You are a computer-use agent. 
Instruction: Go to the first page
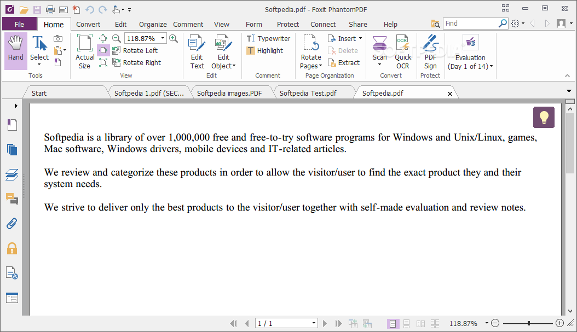coord(233,324)
